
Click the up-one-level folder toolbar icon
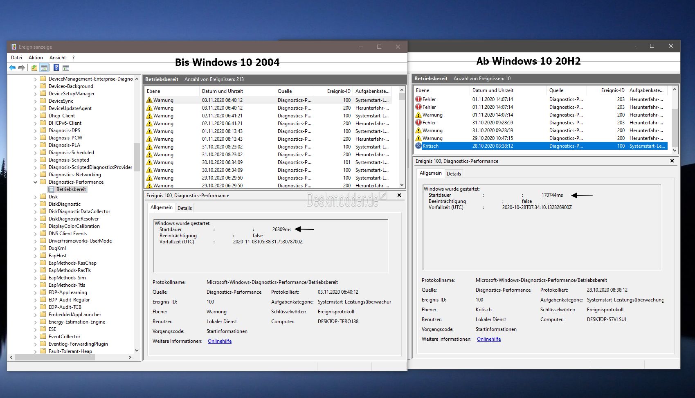point(34,67)
